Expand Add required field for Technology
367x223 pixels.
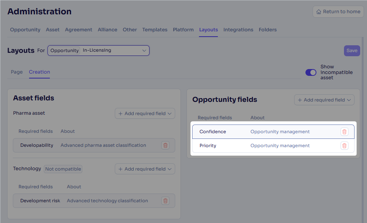pos(145,169)
